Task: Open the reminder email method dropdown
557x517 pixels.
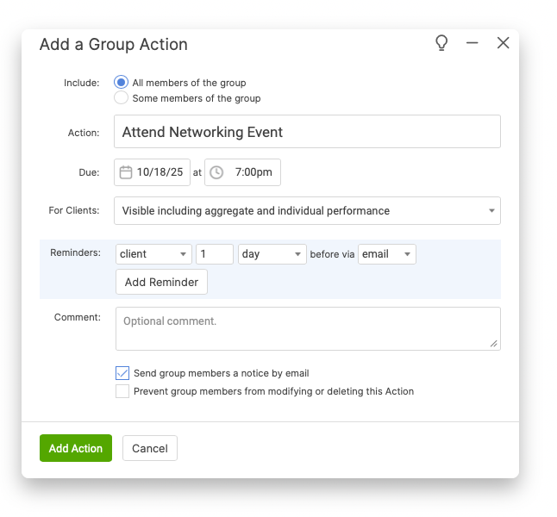Action: click(386, 254)
